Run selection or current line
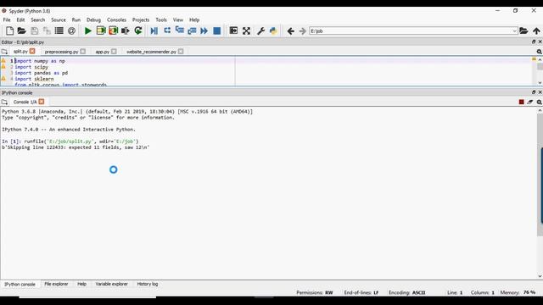This screenshot has height=305, width=543. click(x=126, y=30)
